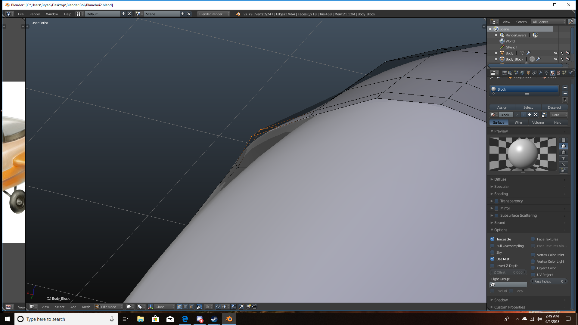Image resolution: width=578 pixels, height=325 pixels.
Task: Hide Body object with eye icon
Action: 556,53
